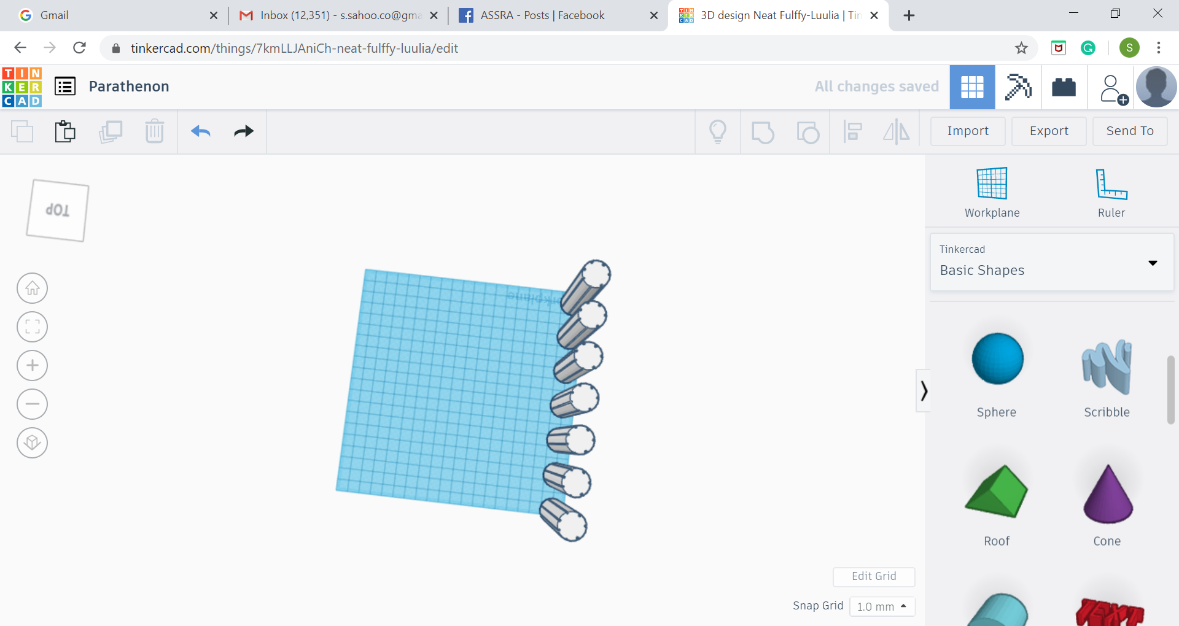Screen dimensions: 1179x626
Task: Open the Bricks mode
Action: [x=1064, y=87]
